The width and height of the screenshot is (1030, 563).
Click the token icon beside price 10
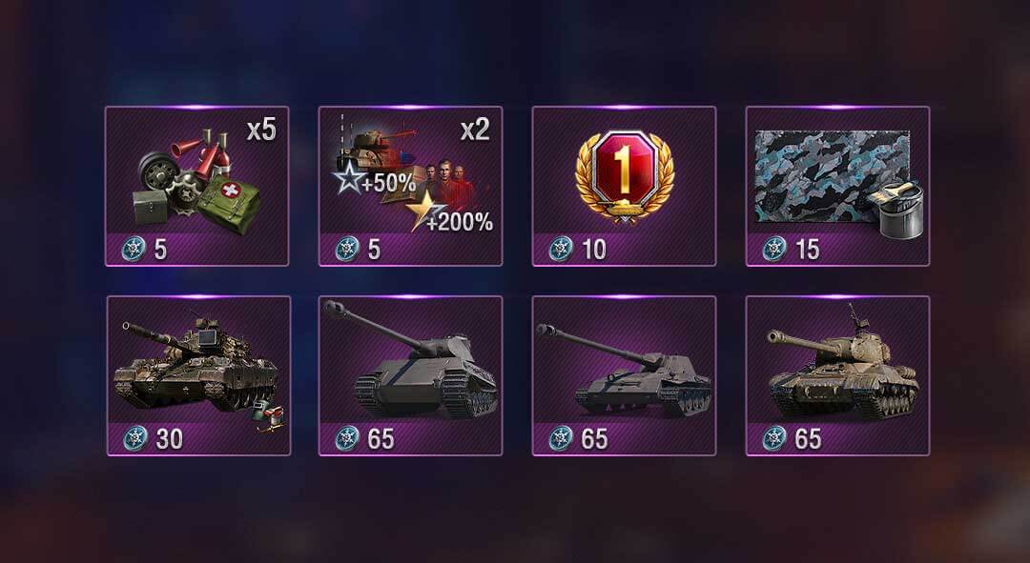point(561,250)
